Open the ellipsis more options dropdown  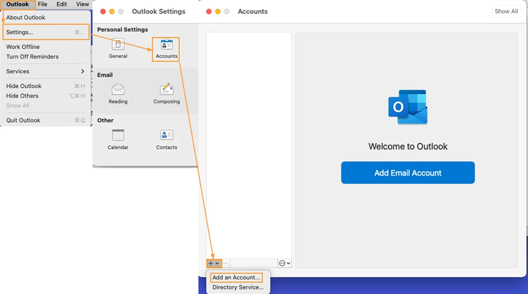284,263
